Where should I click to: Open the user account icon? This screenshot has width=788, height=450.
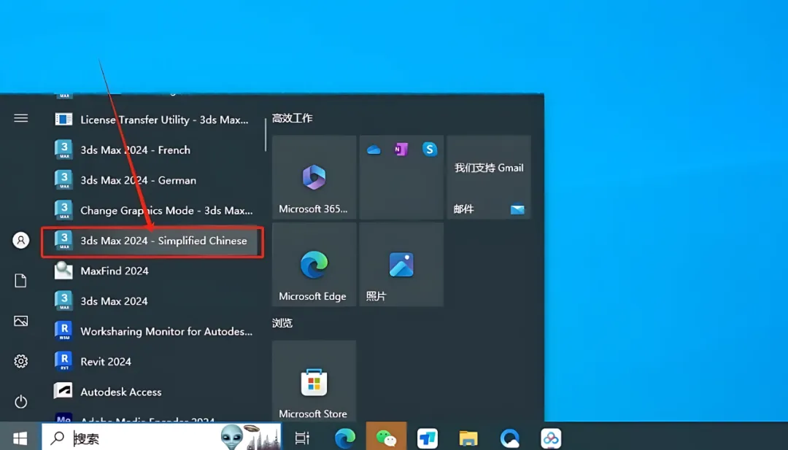(20, 240)
